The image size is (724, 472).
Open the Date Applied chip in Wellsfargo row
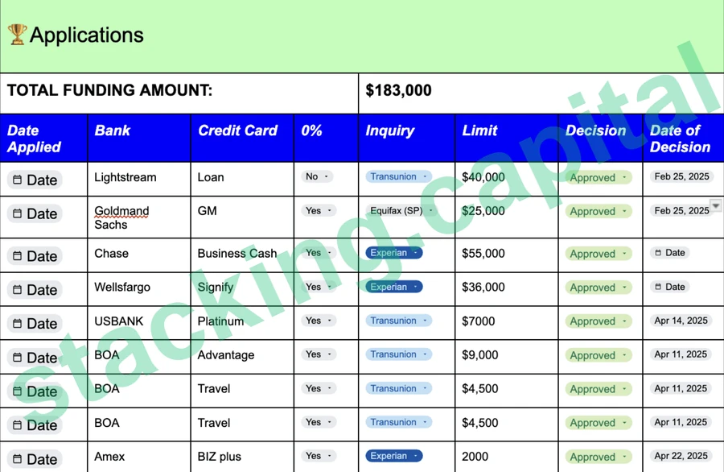35,290
